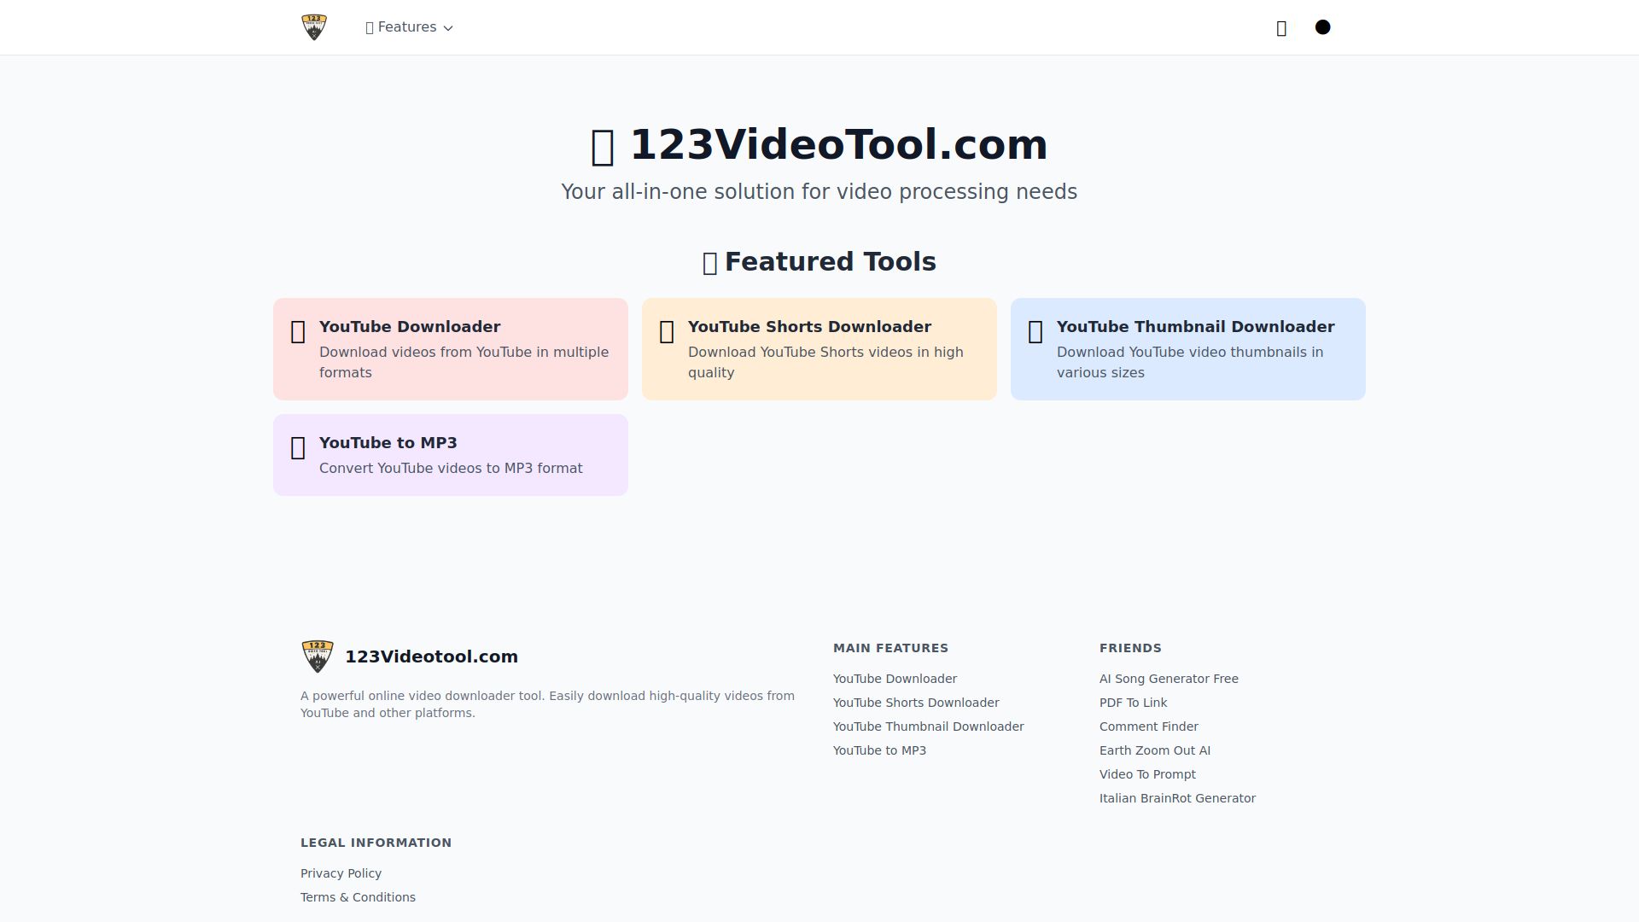Click the icon beside the Featured Tools heading
Image resolution: width=1639 pixels, height=922 pixels.
pyautogui.click(x=709, y=262)
